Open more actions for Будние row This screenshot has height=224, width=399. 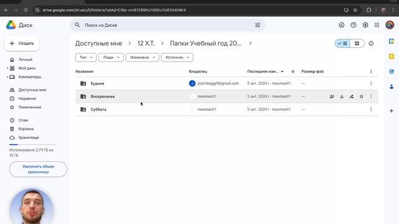pyautogui.click(x=371, y=83)
